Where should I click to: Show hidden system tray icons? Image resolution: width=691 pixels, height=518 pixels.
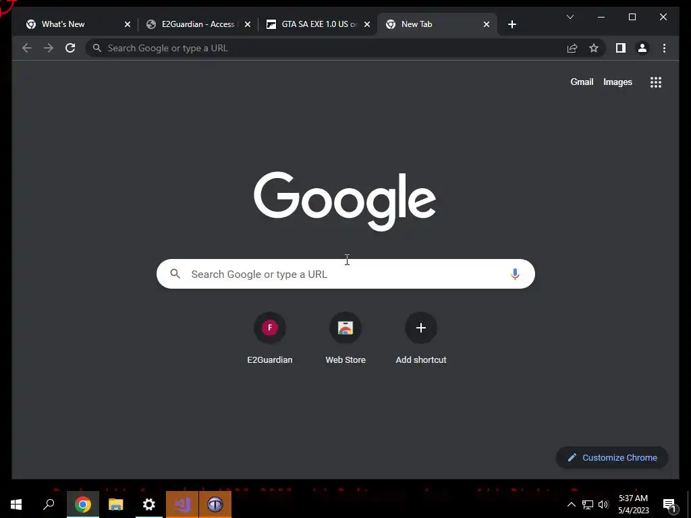571,505
